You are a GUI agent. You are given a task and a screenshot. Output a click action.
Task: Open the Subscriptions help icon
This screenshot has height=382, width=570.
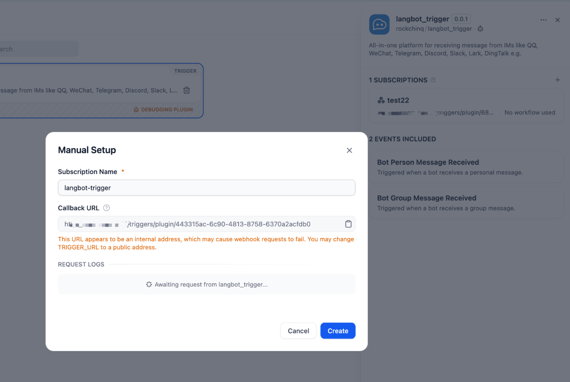[433, 80]
